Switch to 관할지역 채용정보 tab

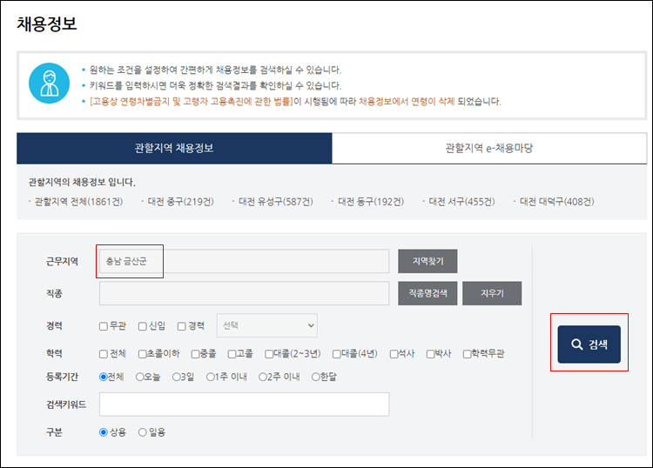174,148
